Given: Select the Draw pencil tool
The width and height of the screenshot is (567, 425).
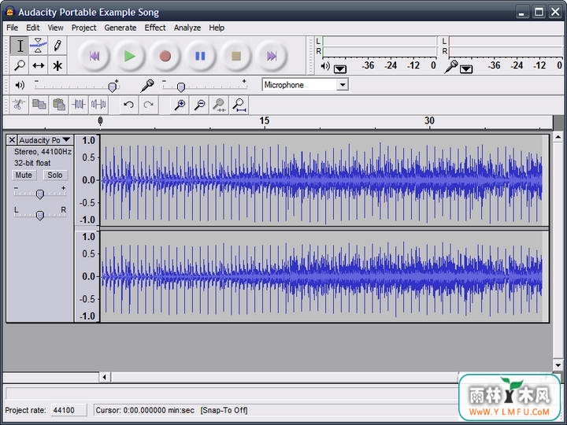Looking at the screenshot, I should pos(57,46).
